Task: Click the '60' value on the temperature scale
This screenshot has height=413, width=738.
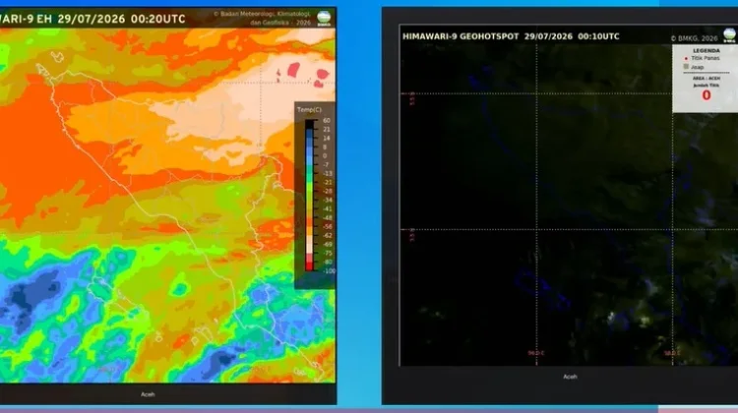Action: (x=326, y=120)
